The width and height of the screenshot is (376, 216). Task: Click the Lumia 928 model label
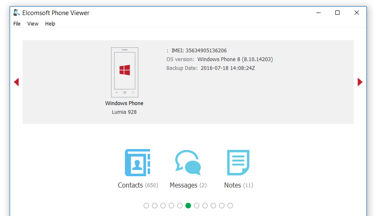click(x=124, y=112)
